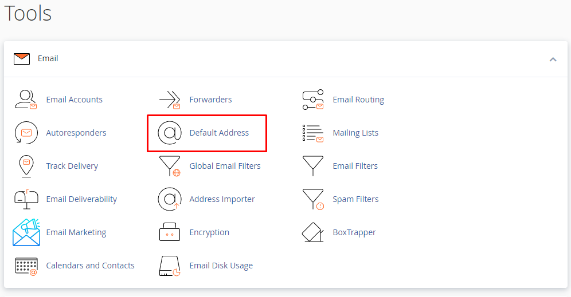
Task: Select the Autoresponders icon
Action: 26,133
